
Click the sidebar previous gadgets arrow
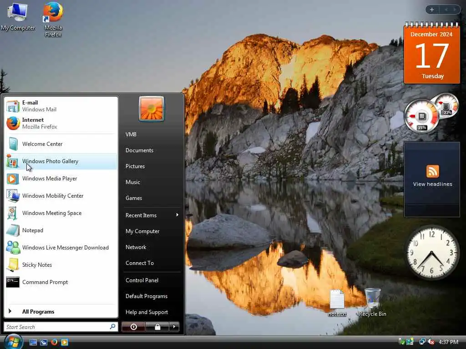tap(446, 10)
